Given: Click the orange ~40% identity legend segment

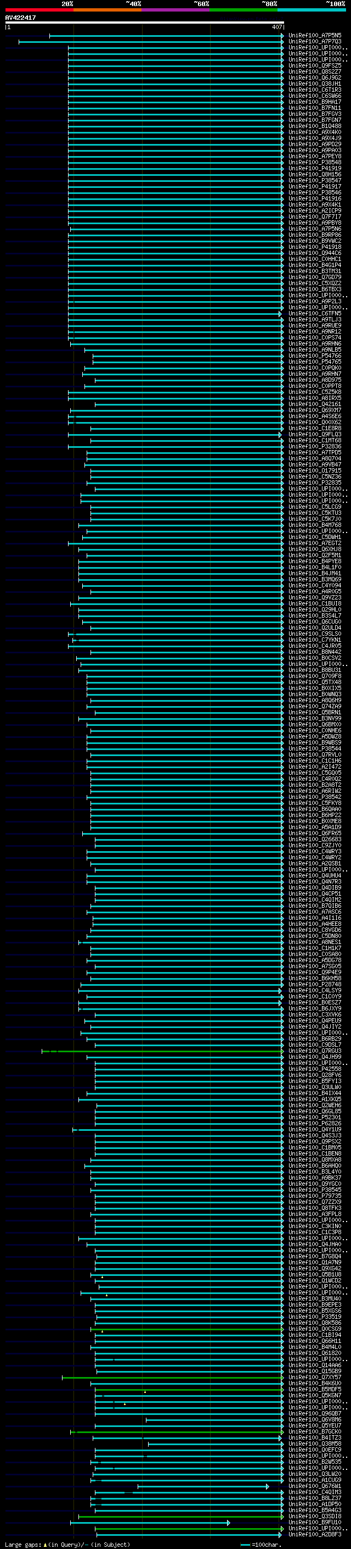Looking at the screenshot, I should point(107,10).
